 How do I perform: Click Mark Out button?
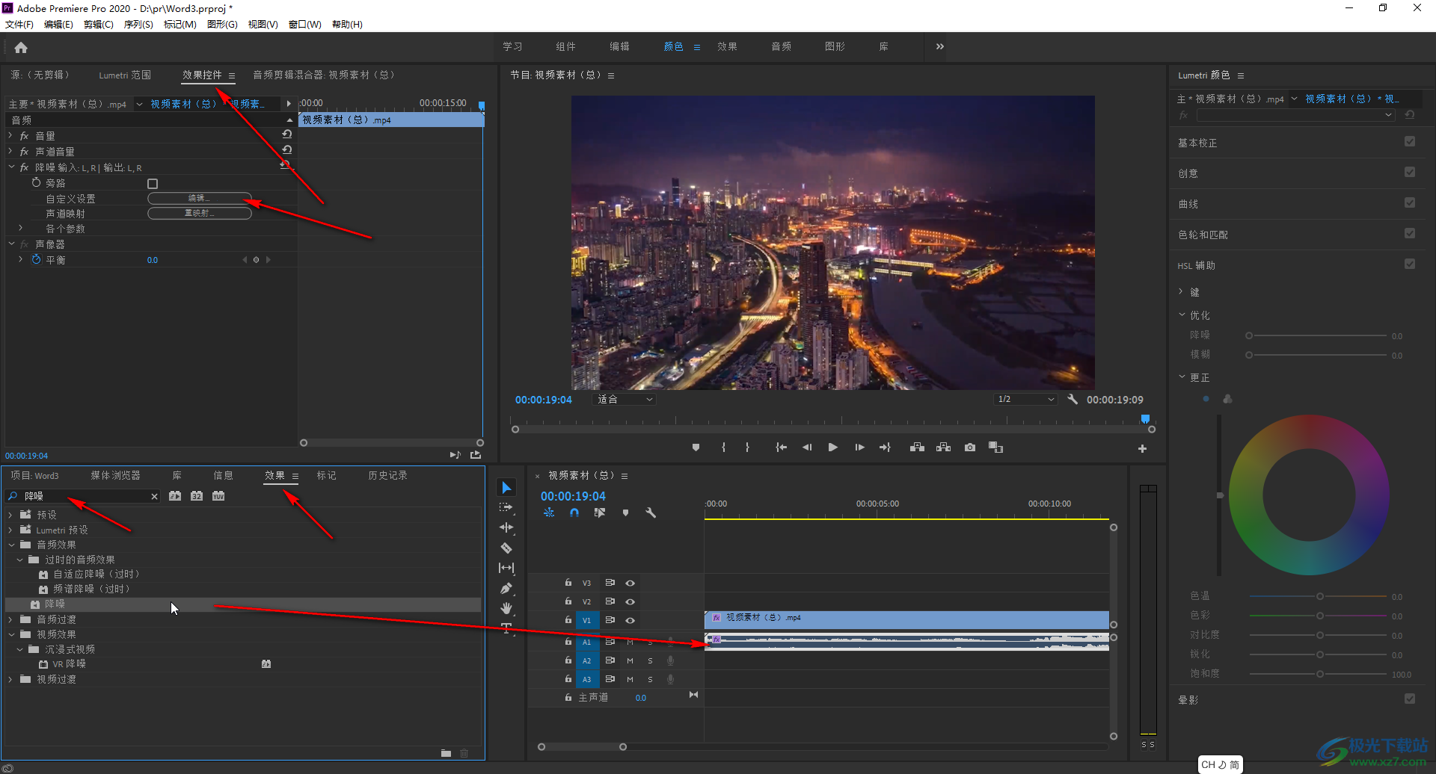pyautogui.click(x=747, y=448)
